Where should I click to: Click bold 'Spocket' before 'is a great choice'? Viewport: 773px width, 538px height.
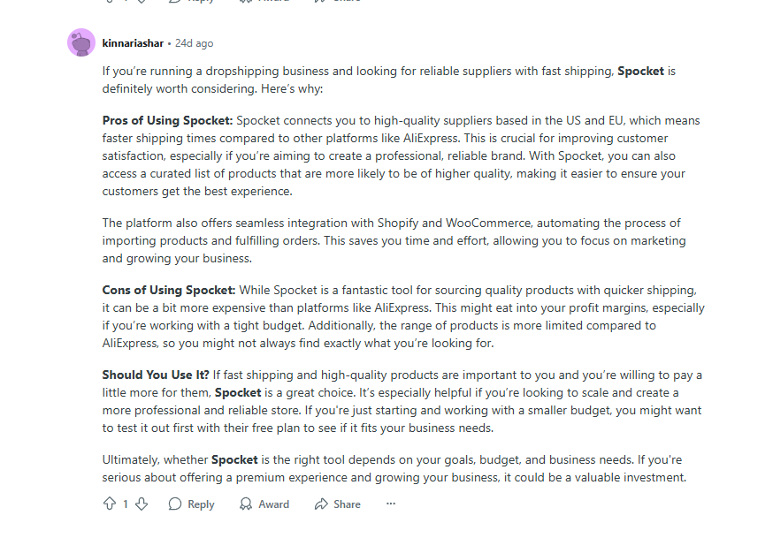pyautogui.click(x=238, y=392)
